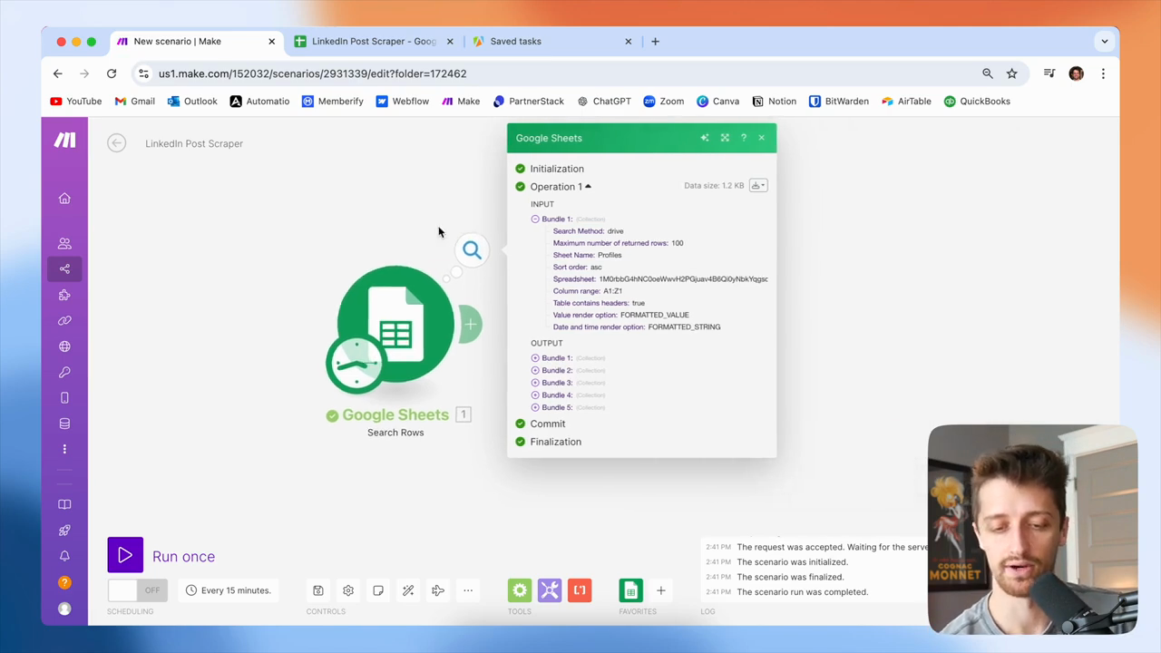Expand OUTPUT Bundle 4

[535, 395]
